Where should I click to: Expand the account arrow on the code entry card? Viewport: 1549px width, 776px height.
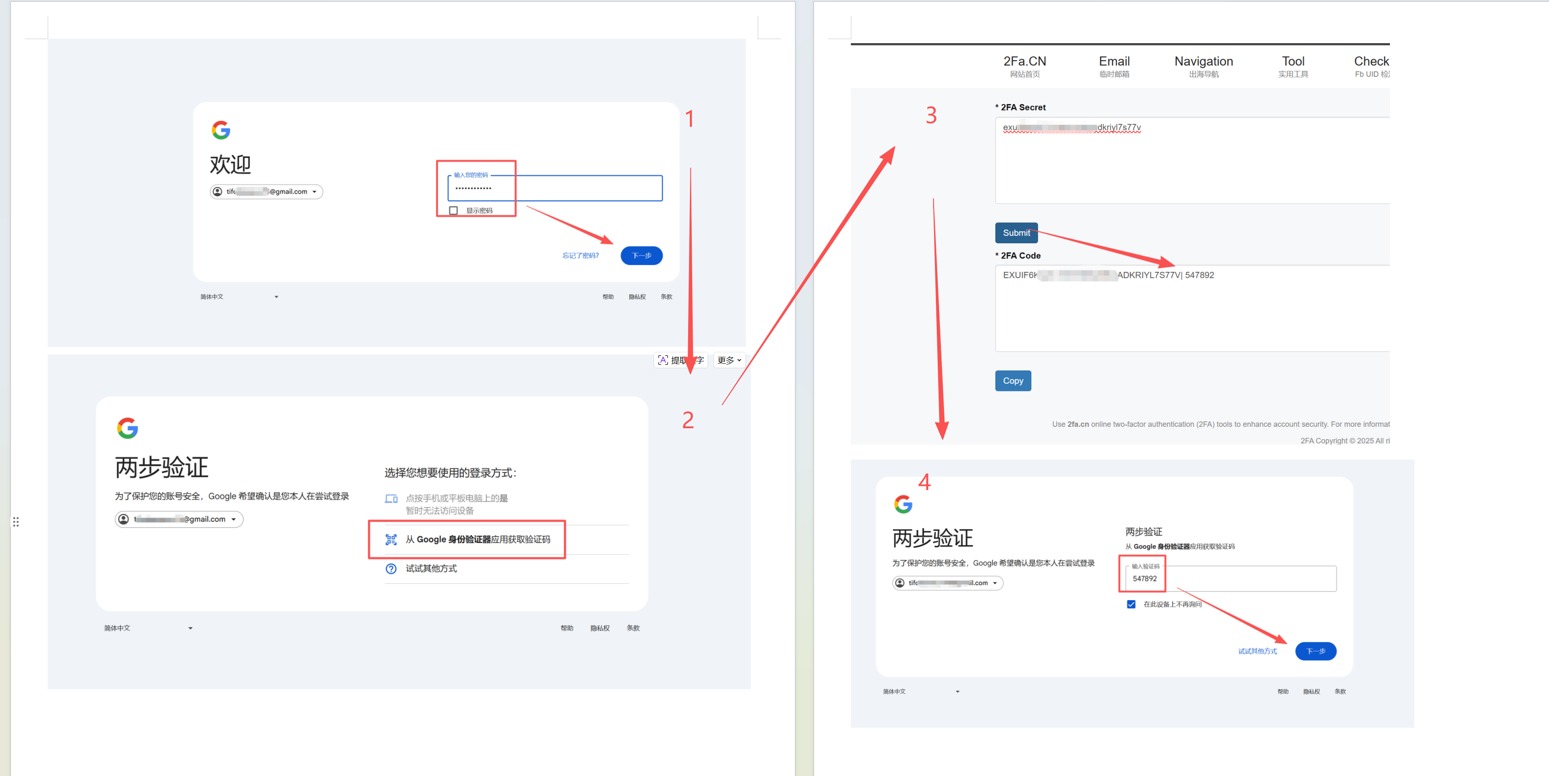tap(994, 583)
